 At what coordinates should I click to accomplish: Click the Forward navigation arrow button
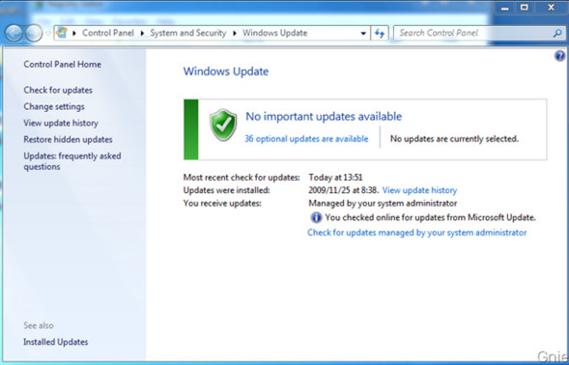coord(34,34)
